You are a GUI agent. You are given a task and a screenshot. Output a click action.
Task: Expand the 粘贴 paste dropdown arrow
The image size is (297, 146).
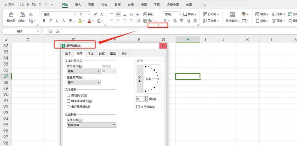coord(25,21)
